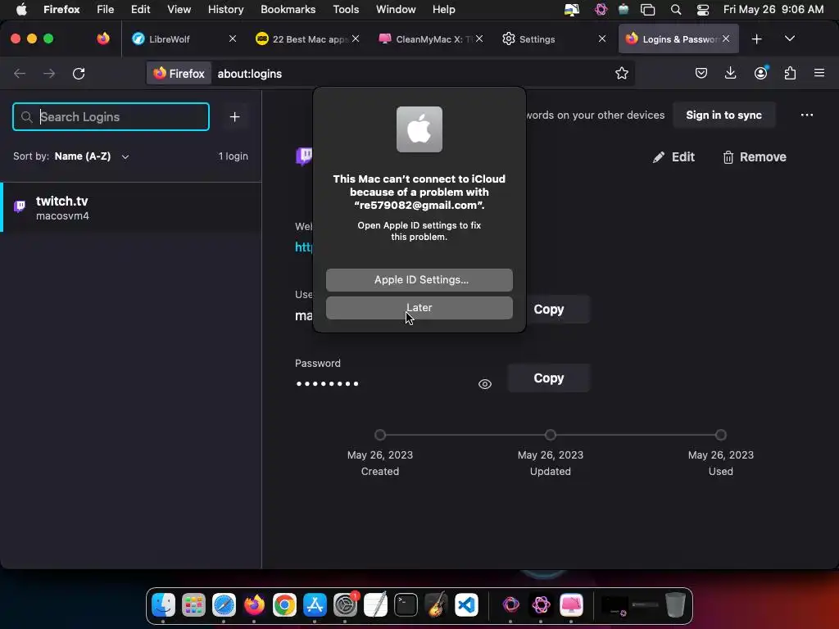839x629 pixels.
Task: Open Launchpad from the Dock
Action: click(193, 605)
